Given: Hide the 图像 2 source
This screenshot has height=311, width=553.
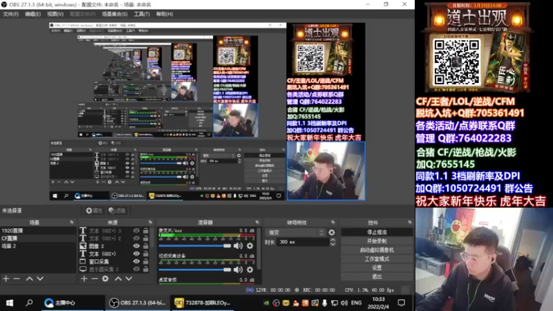Looking at the screenshot, I should point(136,246).
